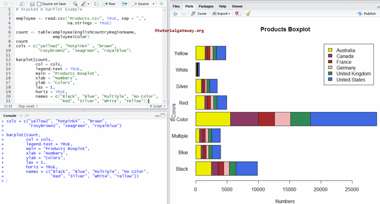The height and width of the screenshot is (204, 380).
Task: Save the current R script
Action: point(32,4)
